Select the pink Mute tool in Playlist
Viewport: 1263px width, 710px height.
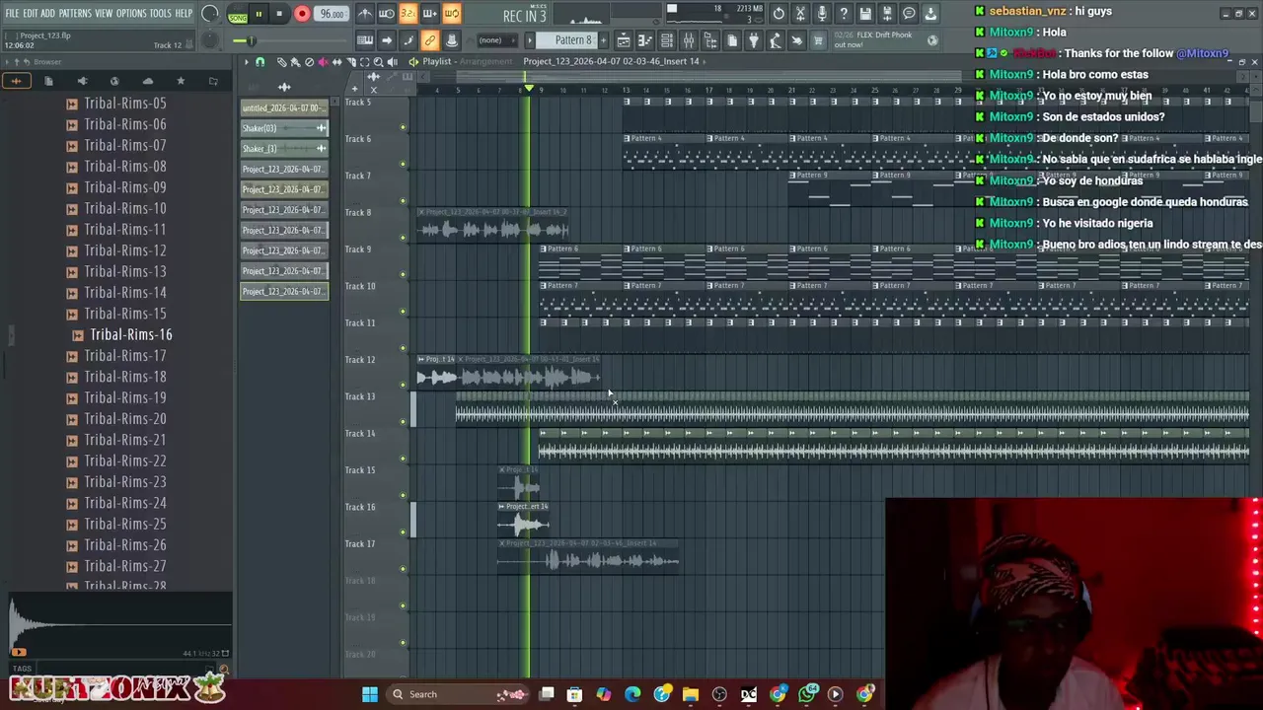(324, 62)
